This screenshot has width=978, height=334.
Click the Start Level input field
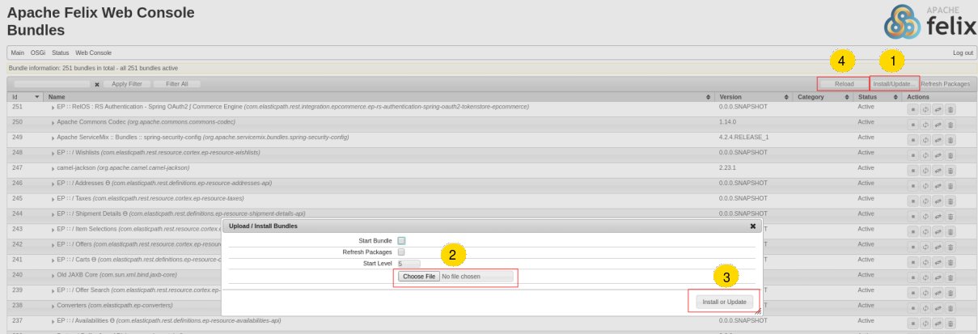coord(409,264)
